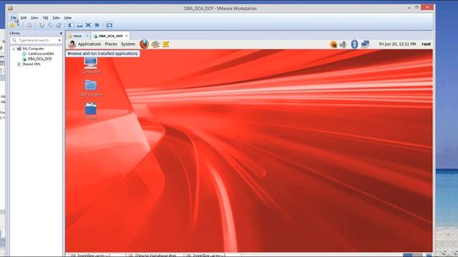Collapse the My Computer tree node
Screen dimensions: 458x257
point(14,49)
